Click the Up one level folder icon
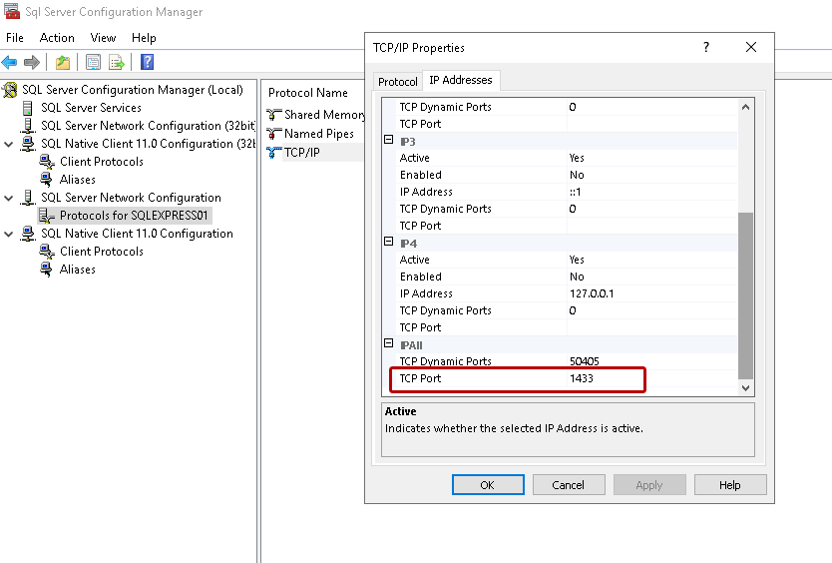The height and width of the screenshot is (563, 832). pos(63,62)
